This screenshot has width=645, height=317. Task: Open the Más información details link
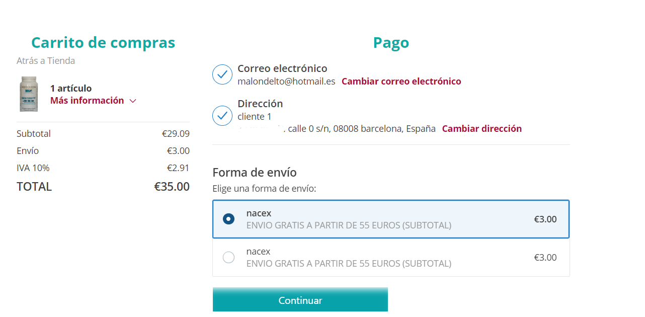pyautogui.click(x=87, y=101)
